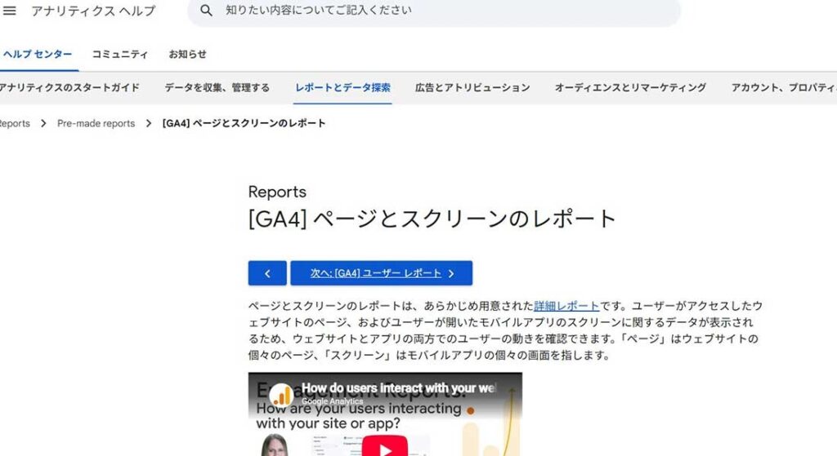Screen dimensions: 837x456
Task: Click the Google Analytics channel name
Action: [332, 401]
